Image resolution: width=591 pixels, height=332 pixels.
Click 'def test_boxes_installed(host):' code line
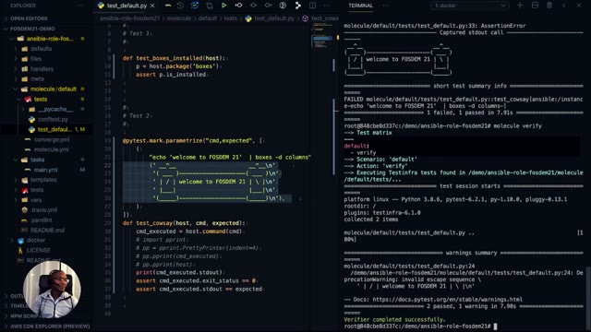point(175,58)
